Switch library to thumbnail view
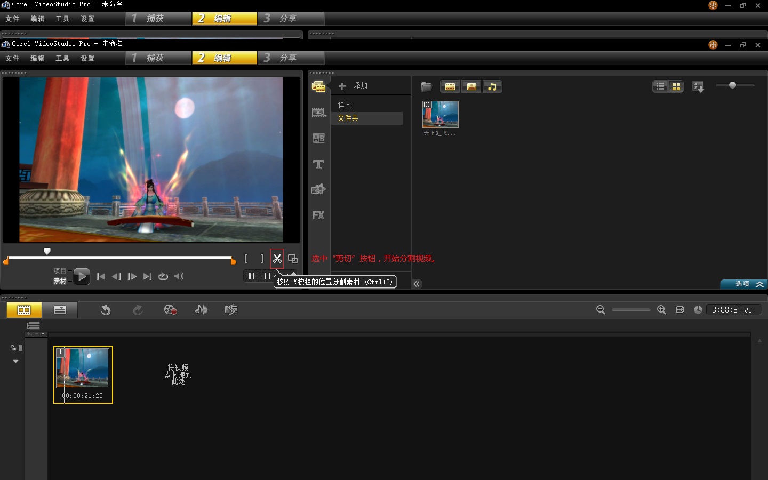768x480 pixels. pos(676,86)
